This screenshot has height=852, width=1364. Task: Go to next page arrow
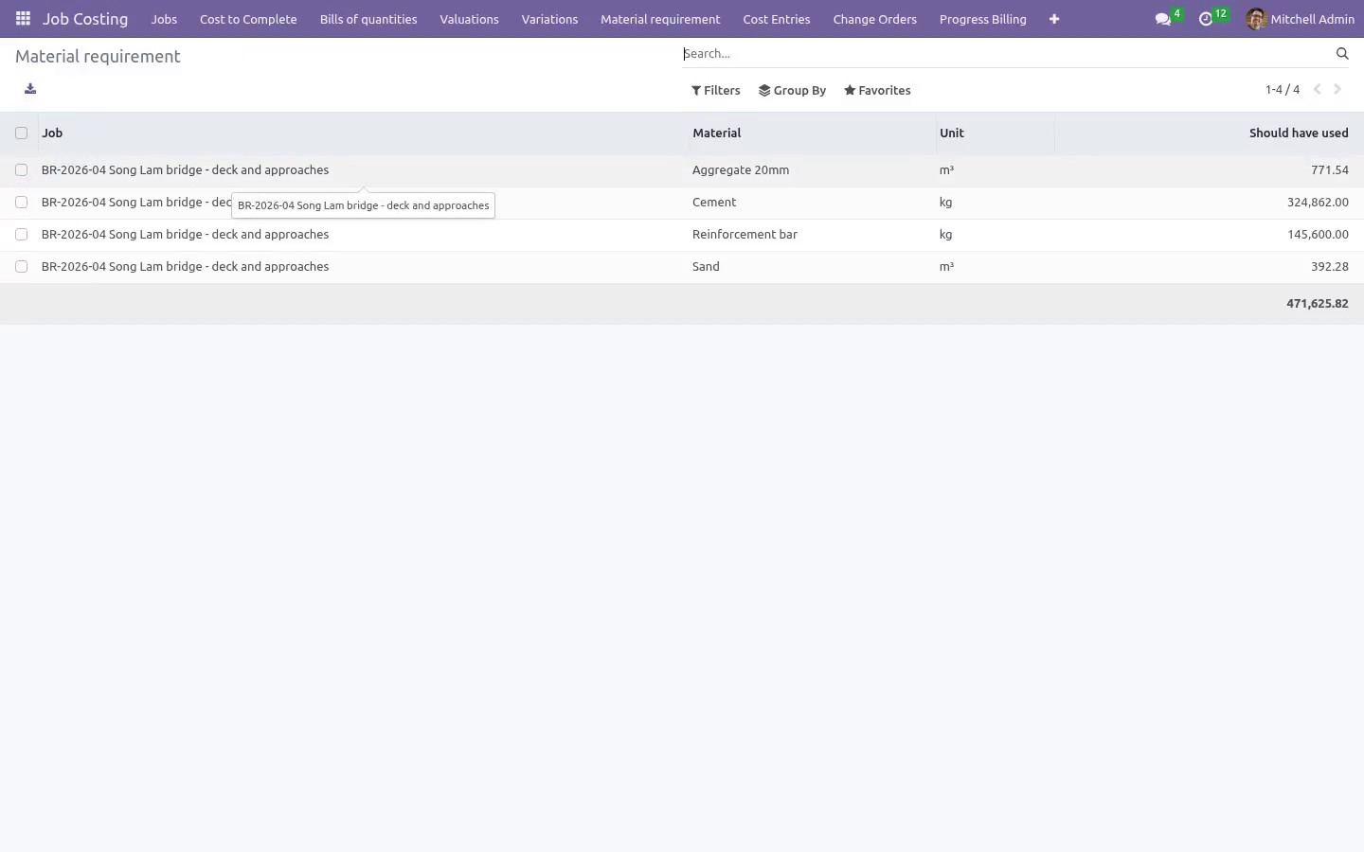point(1337,90)
